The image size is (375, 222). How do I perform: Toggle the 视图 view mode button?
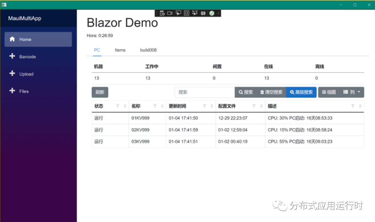[329, 92]
